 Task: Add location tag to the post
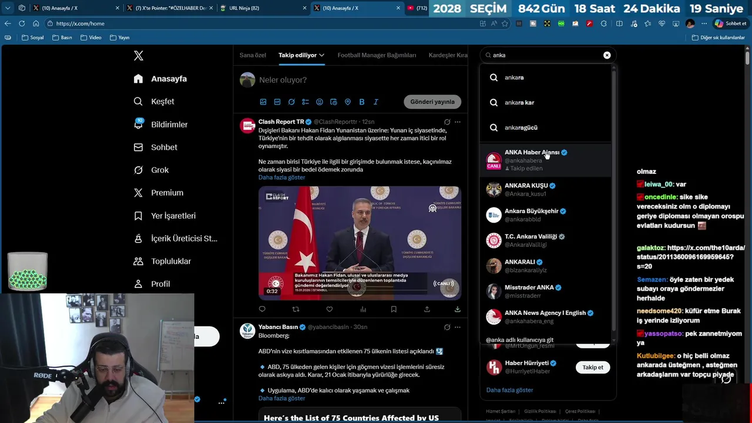tap(348, 102)
